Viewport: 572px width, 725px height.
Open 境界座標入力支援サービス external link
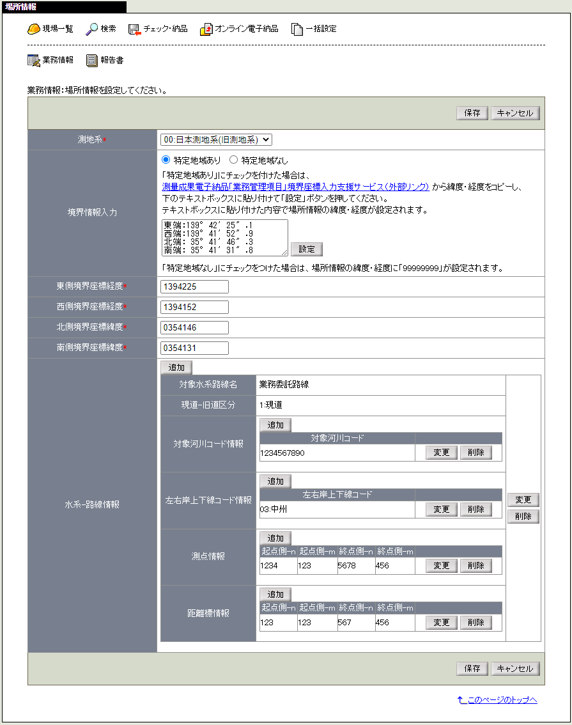coord(296,187)
